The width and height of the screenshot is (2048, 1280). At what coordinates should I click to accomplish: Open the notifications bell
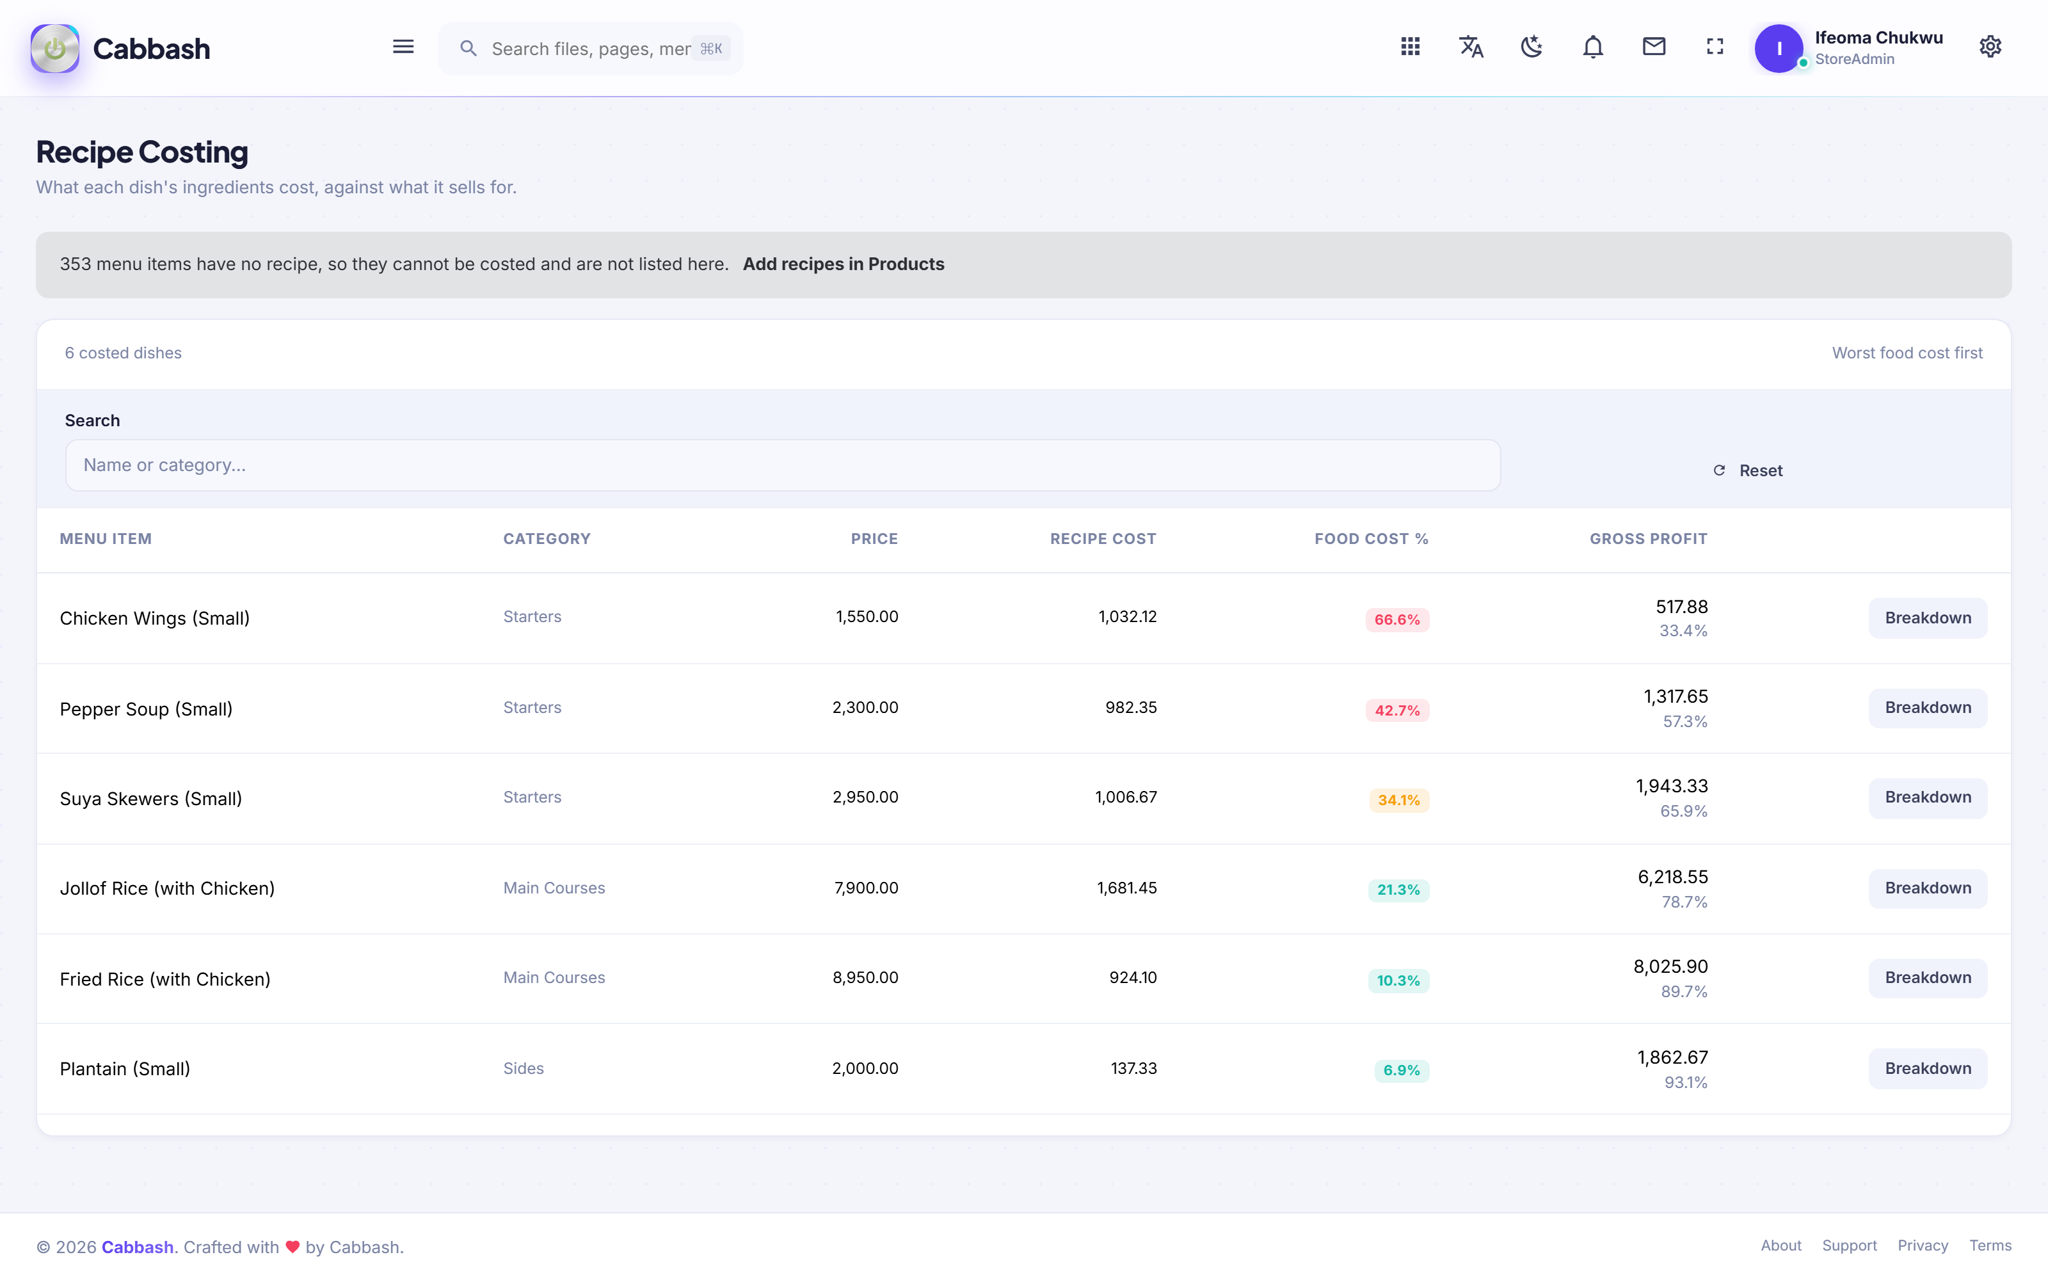[1593, 47]
